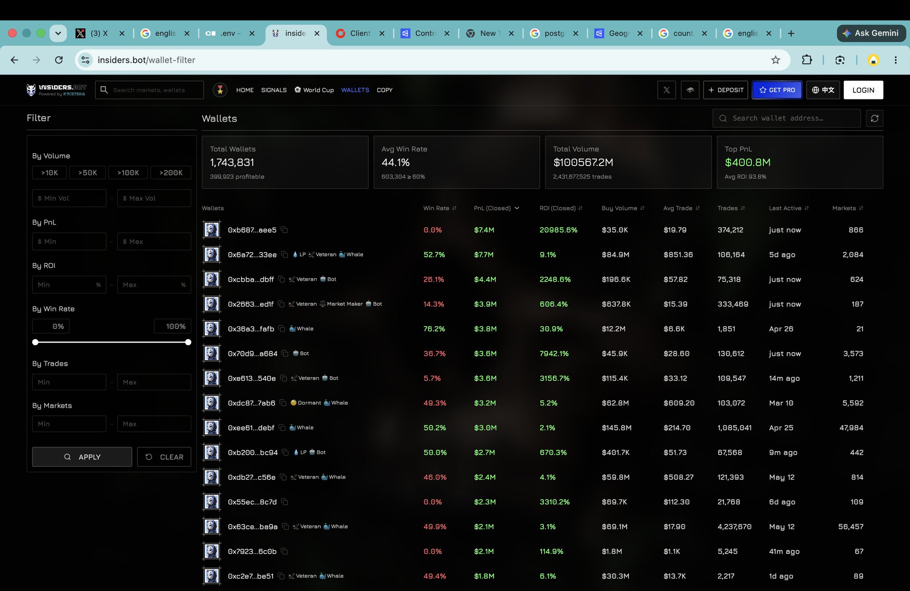Click the medal rank icon in navbar

(x=220, y=90)
